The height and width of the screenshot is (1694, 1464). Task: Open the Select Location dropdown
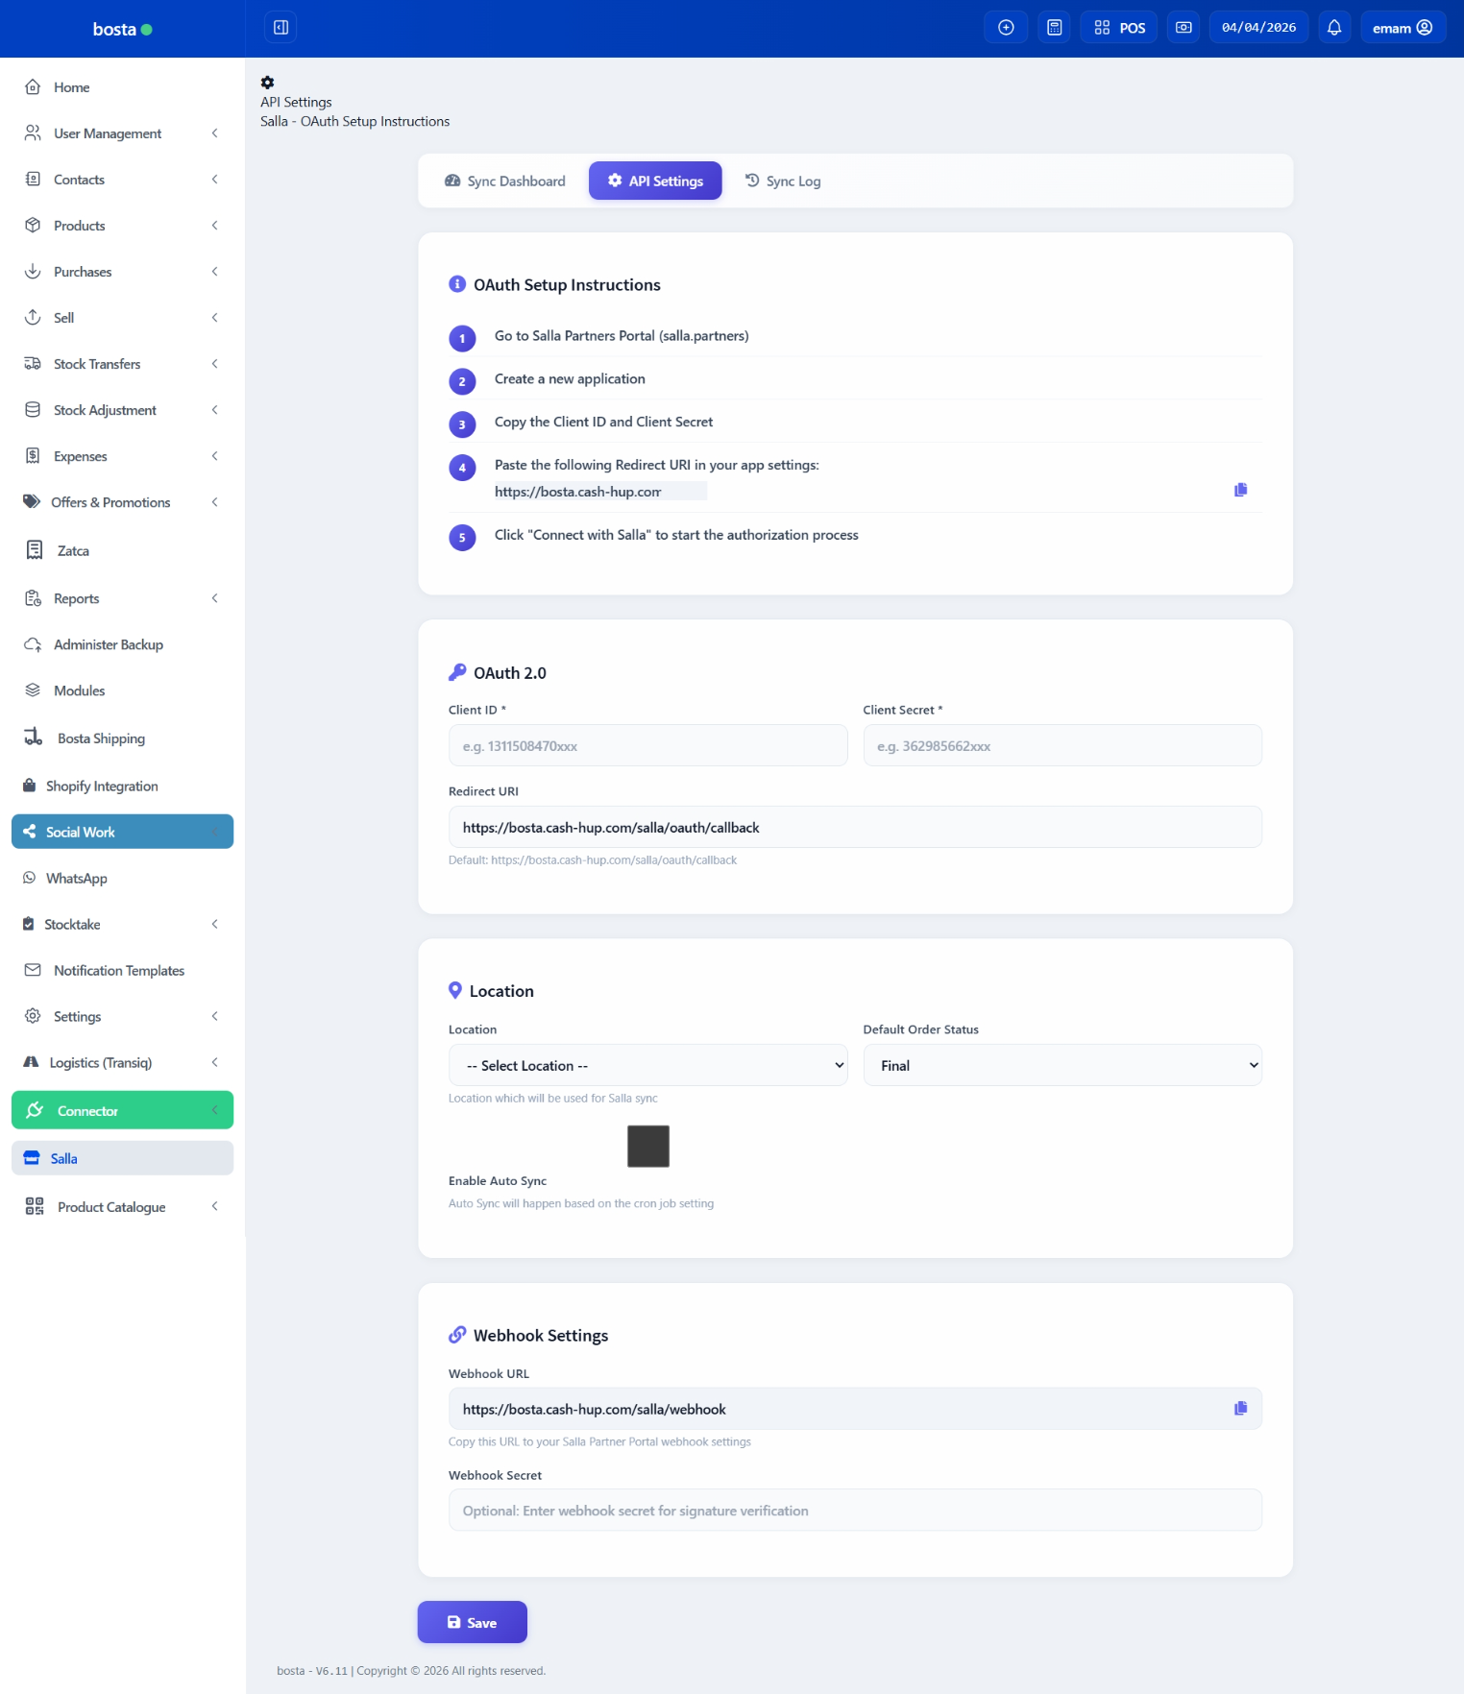[x=647, y=1065]
